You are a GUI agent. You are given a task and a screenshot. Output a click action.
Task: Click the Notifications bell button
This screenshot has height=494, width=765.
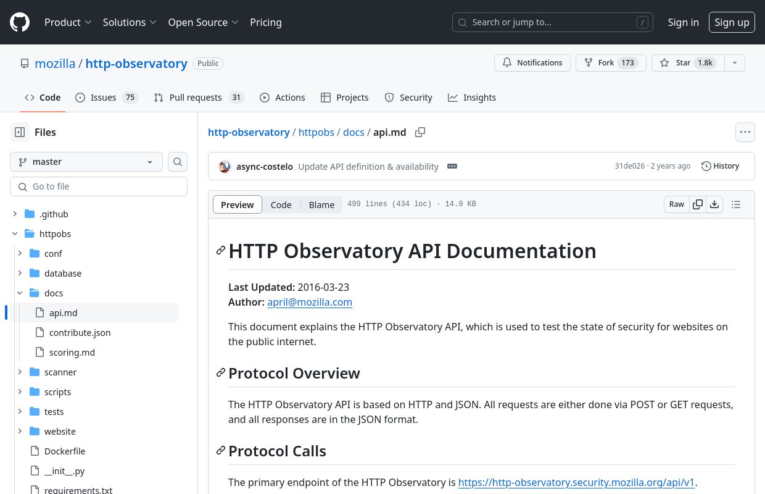click(x=532, y=63)
